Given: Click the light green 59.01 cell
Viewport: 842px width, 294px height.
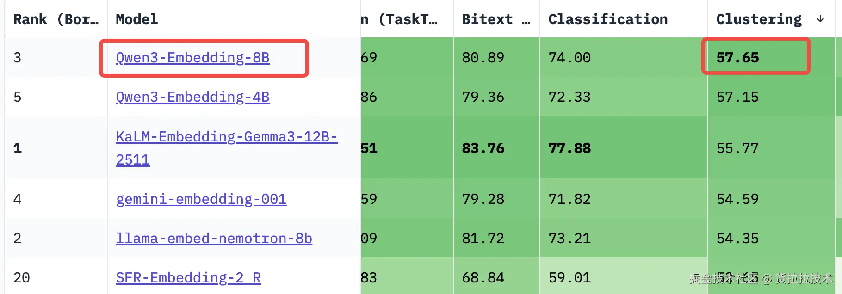Looking at the screenshot, I should [570, 278].
